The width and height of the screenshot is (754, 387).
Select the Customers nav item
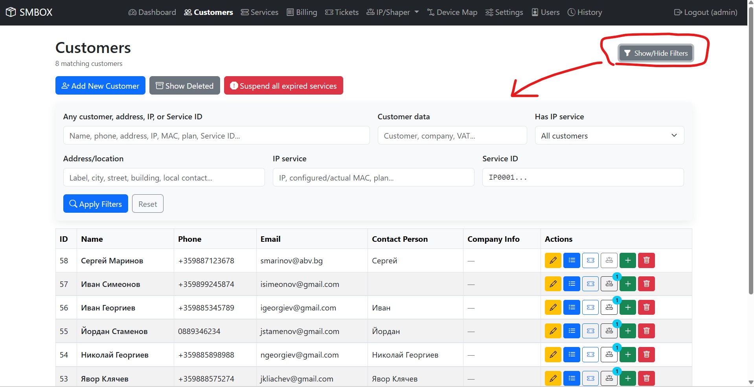(x=208, y=12)
